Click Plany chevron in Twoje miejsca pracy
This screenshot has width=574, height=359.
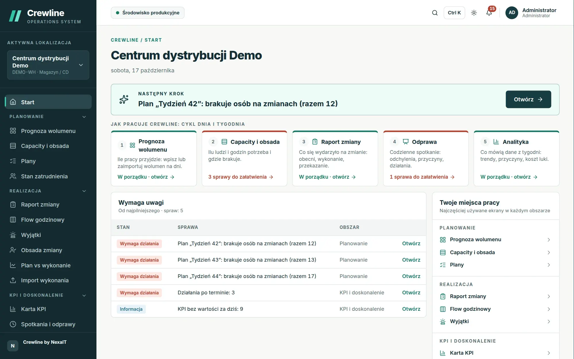point(548,265)
